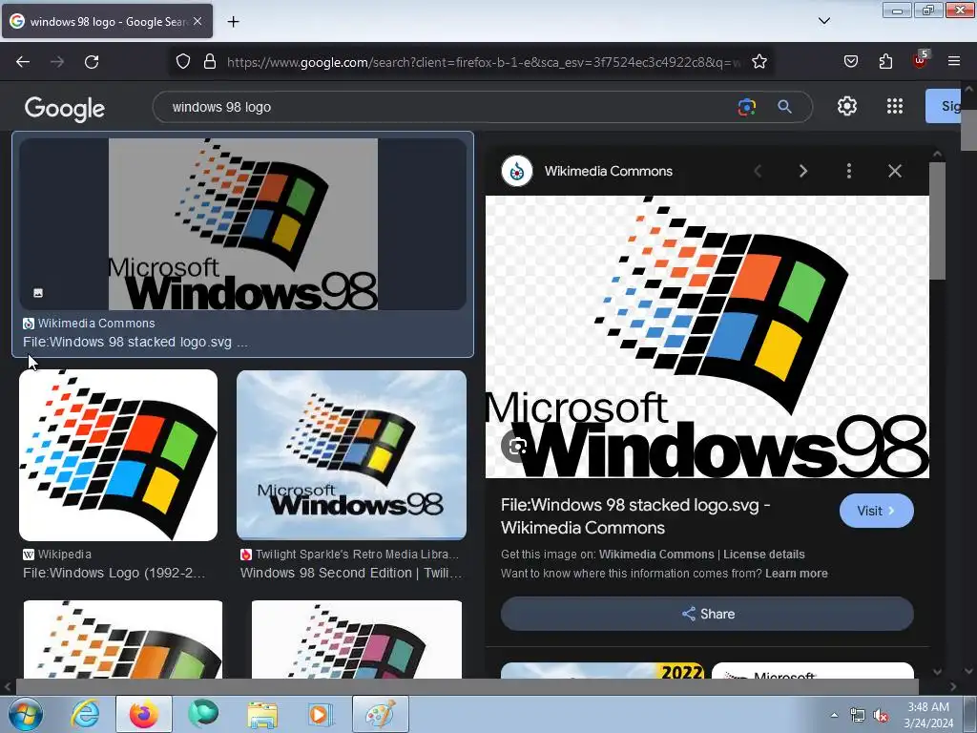Open Google quick settings gear

click(847, 107)
